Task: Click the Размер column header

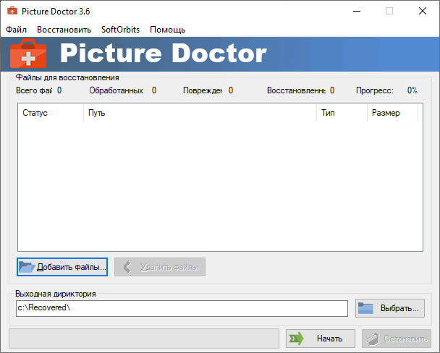Action: point(391,114)
